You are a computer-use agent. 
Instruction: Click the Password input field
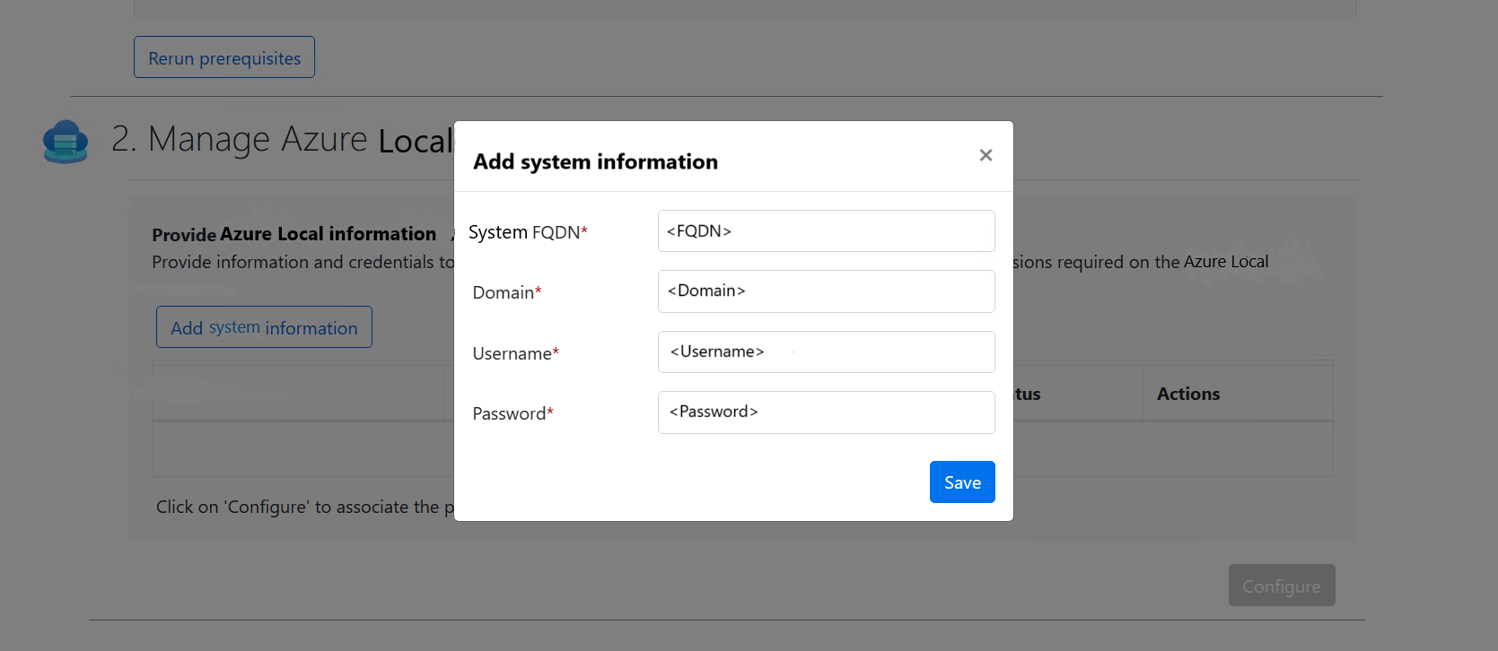tap(825, 412)
